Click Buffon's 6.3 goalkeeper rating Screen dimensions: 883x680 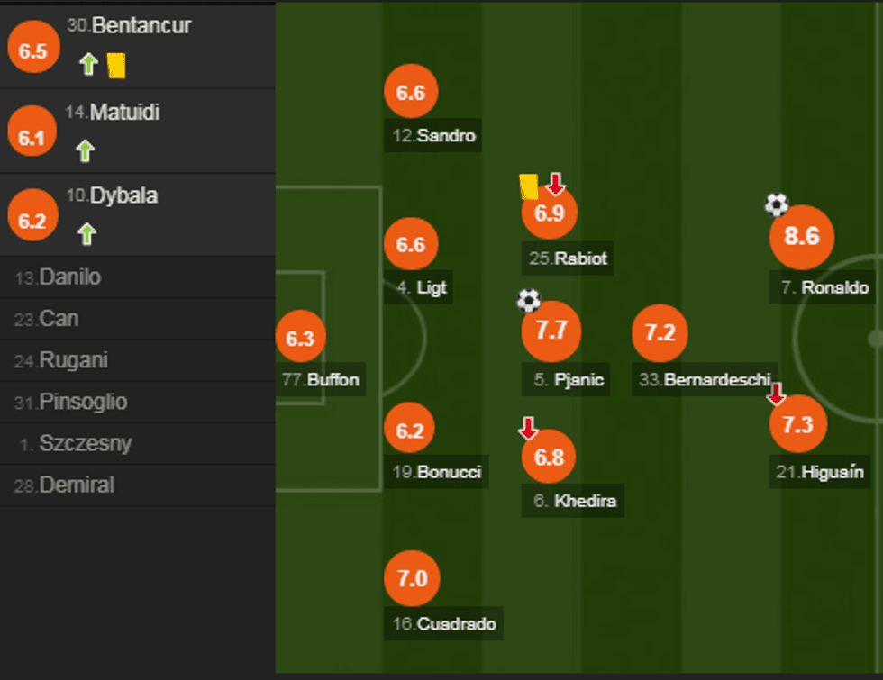click(x=300, y=339)
